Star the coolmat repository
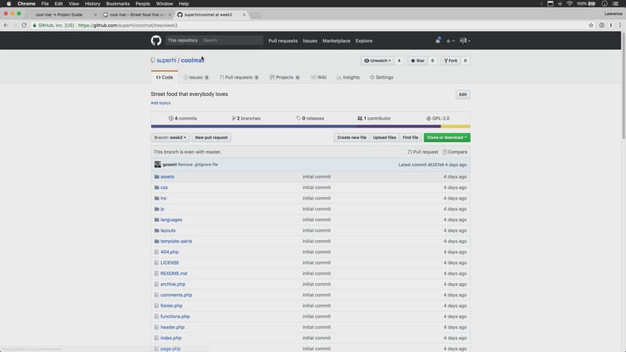Screen dimensions: 626x352 coord(417,60)
